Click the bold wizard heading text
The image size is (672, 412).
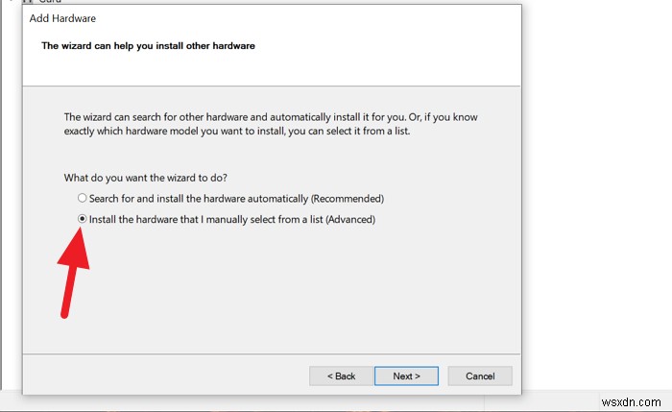click(x=148, y=46)
